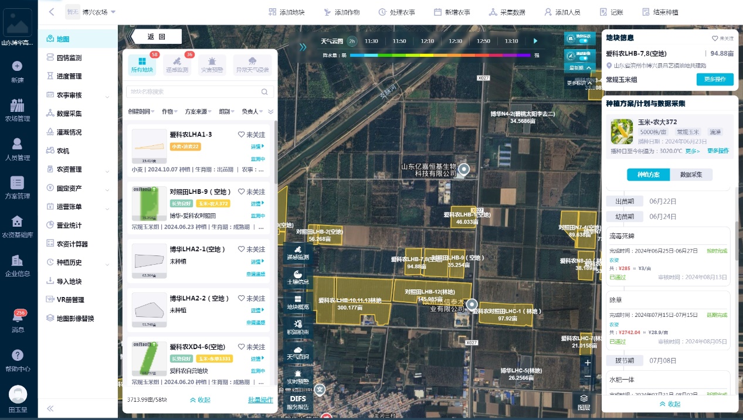The height and width of the screenshot is (420, 743).
Task: Click 添加地块 in top toolbar
Action: (286, 12)
